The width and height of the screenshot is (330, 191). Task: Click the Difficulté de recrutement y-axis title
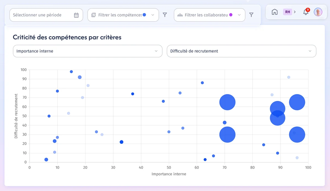click(16, 116)
